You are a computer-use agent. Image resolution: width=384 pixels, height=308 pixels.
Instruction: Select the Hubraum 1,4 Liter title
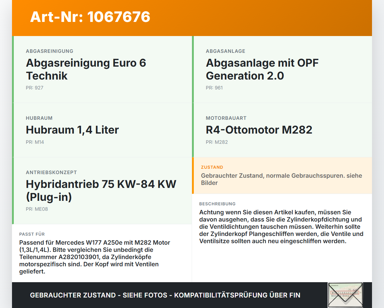point(72,130)
